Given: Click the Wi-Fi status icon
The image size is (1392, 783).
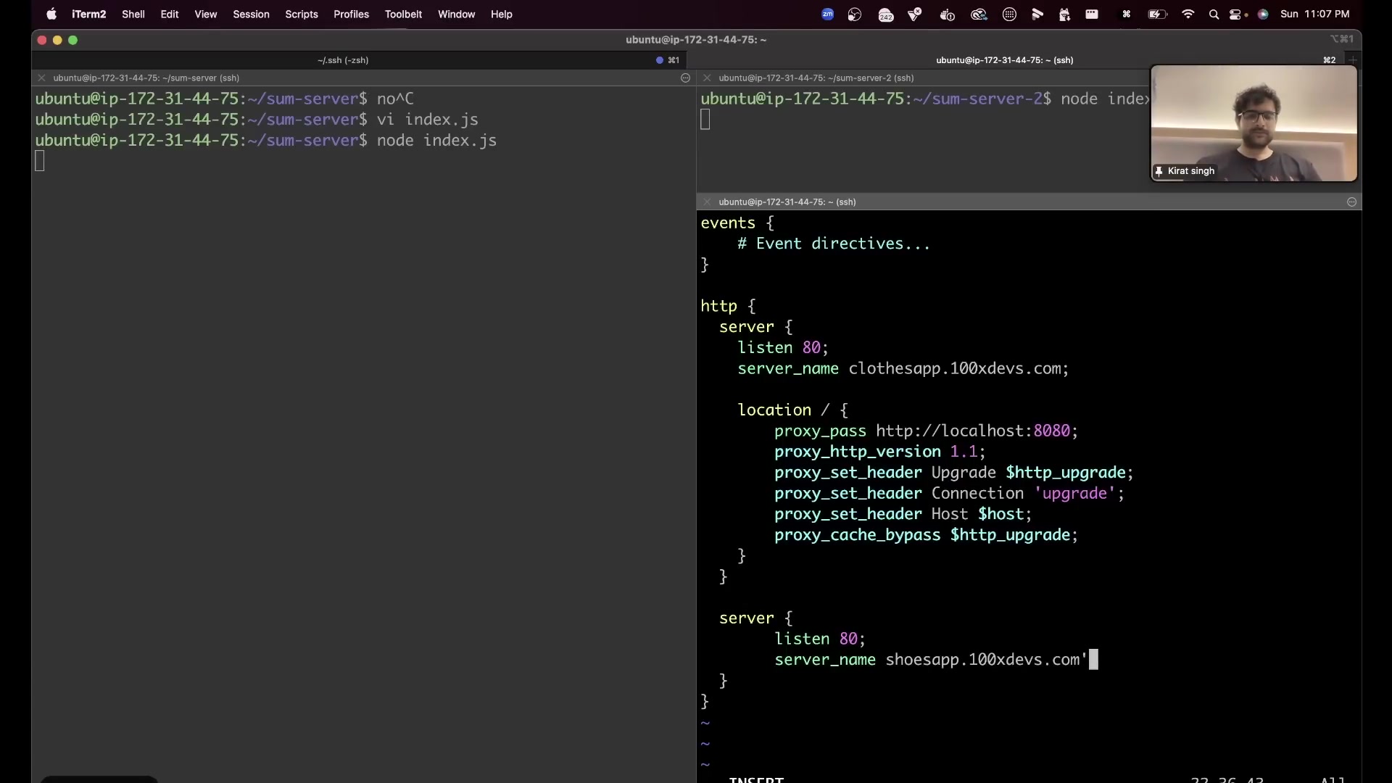Looking at the screenshot, I should [1188, 14].
